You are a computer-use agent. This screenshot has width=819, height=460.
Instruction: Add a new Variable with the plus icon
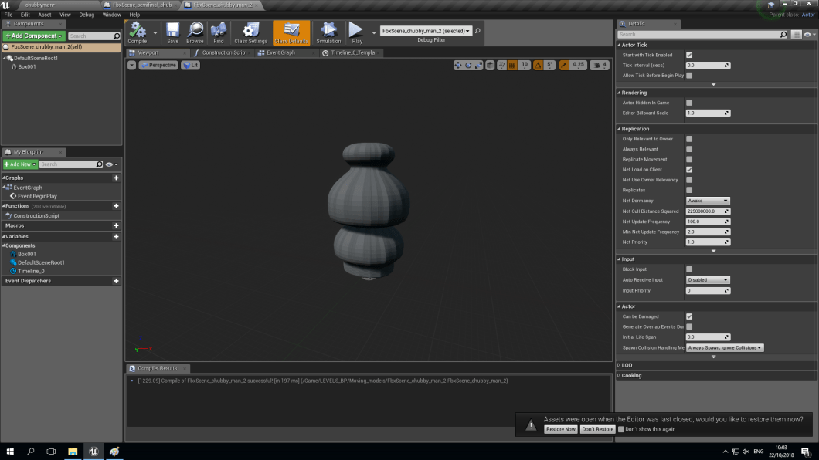click(116, 237)
